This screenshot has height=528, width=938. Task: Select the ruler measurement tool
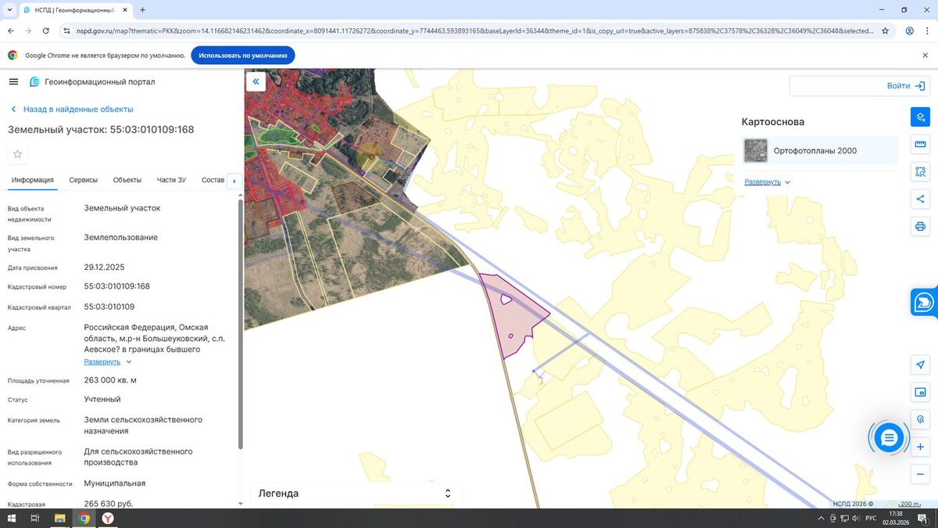click(x=920, y=145)
